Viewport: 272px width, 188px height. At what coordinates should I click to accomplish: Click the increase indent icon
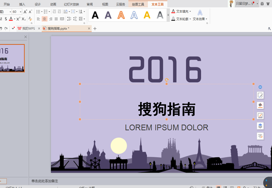pyautogui.click(x=59, y=12)
